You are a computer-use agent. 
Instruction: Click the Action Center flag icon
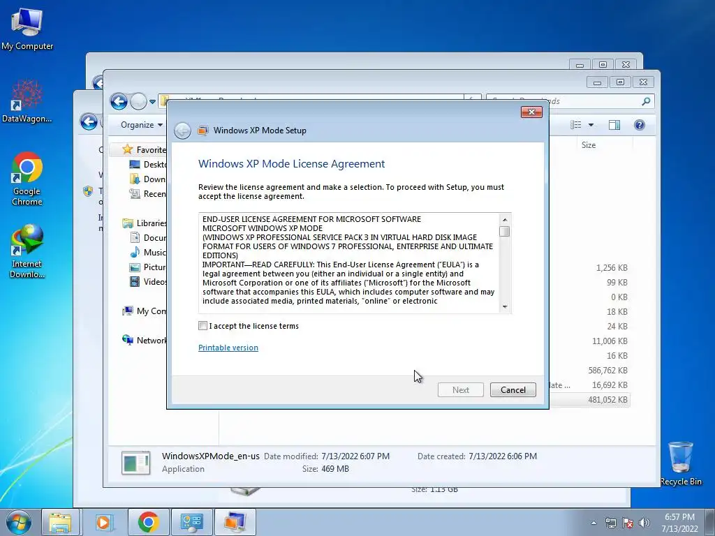(x=628, y=523)
